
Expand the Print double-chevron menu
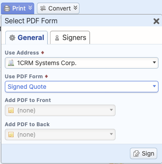[x=30, y=8]
